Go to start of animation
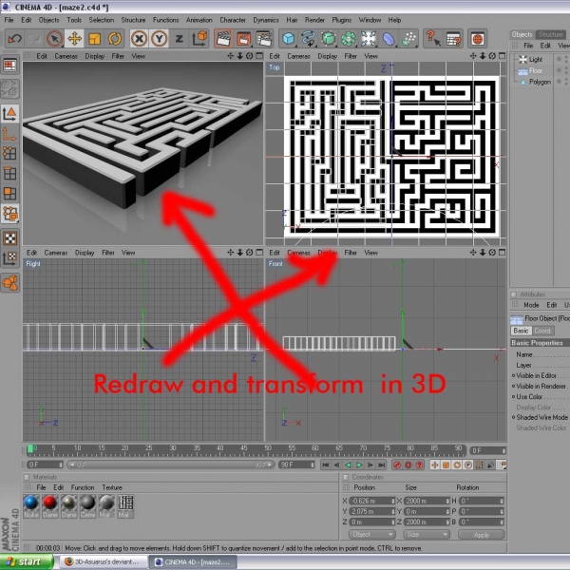The width and height of the screenshot is (570, 570). [326, 465]
